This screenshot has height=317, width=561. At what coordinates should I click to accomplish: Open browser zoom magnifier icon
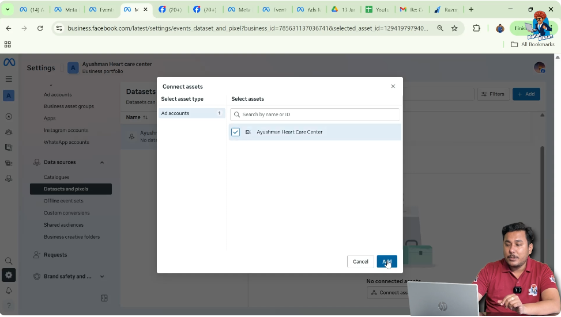click(x=440, y=28)
